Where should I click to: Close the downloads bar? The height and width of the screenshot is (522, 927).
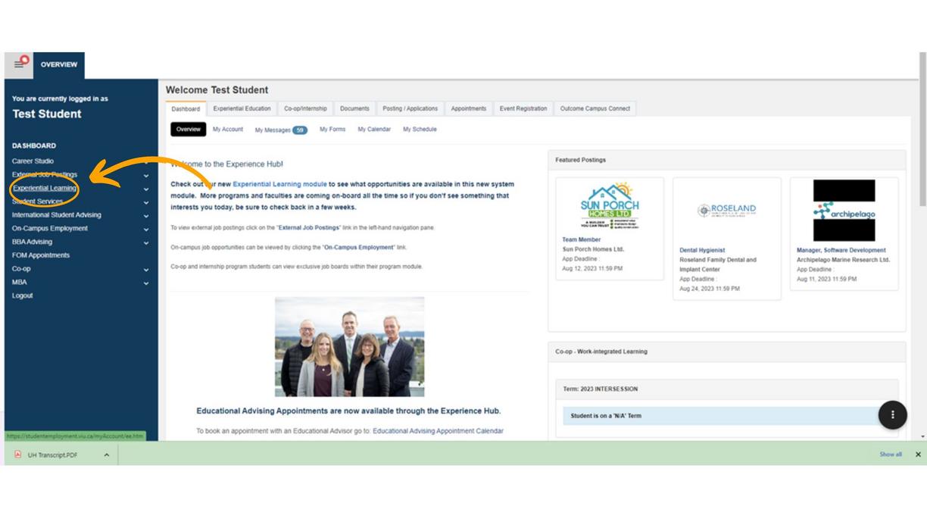click(x=918, y=455)
